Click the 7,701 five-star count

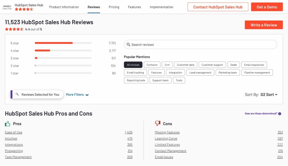click(112, 43)
